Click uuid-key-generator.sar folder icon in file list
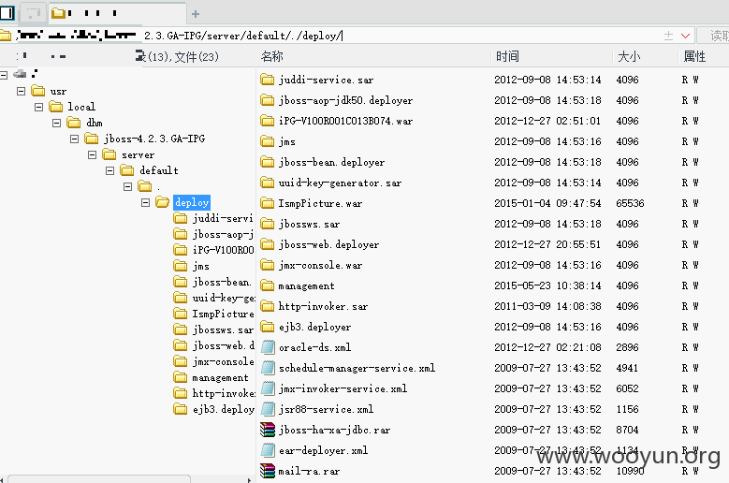 (268, 183)
